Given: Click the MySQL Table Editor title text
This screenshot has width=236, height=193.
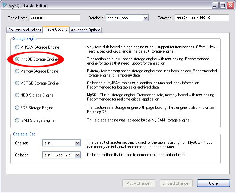Looking at the screenshot, I should click(x=28, y=6).
